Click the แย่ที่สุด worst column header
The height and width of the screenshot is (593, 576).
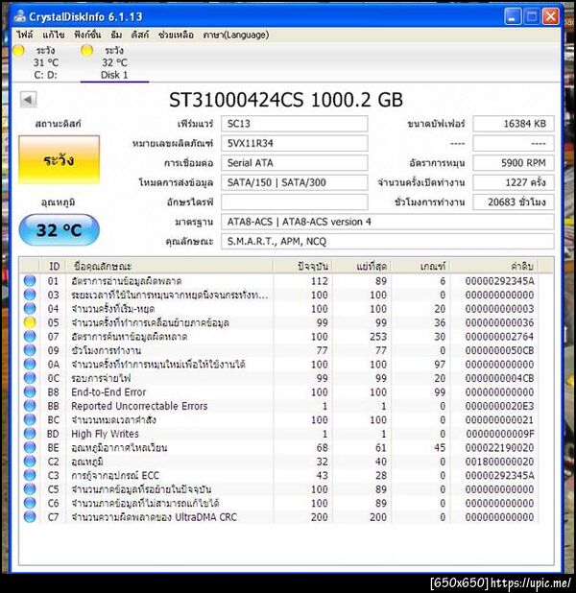pos(361,266)
